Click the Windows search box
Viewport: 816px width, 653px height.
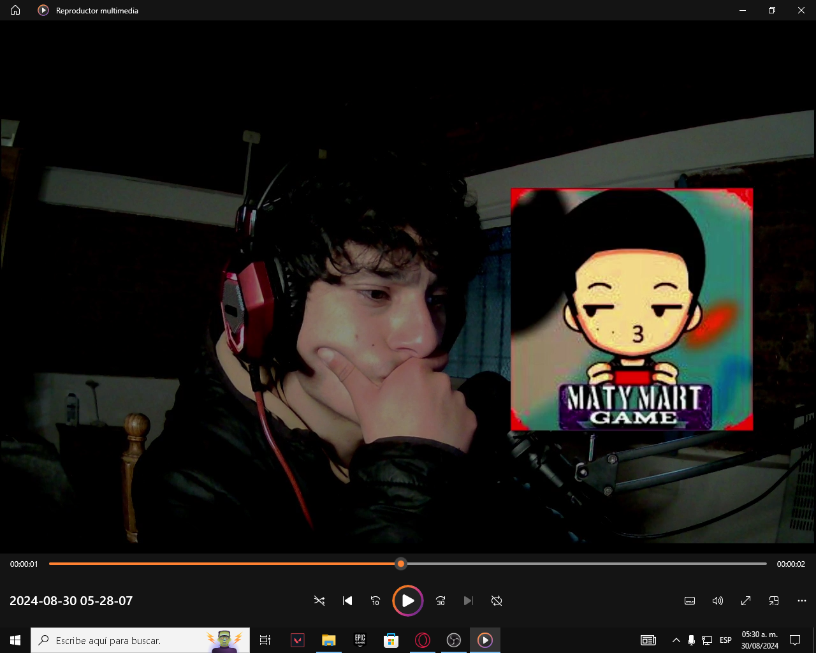point(121,640)
